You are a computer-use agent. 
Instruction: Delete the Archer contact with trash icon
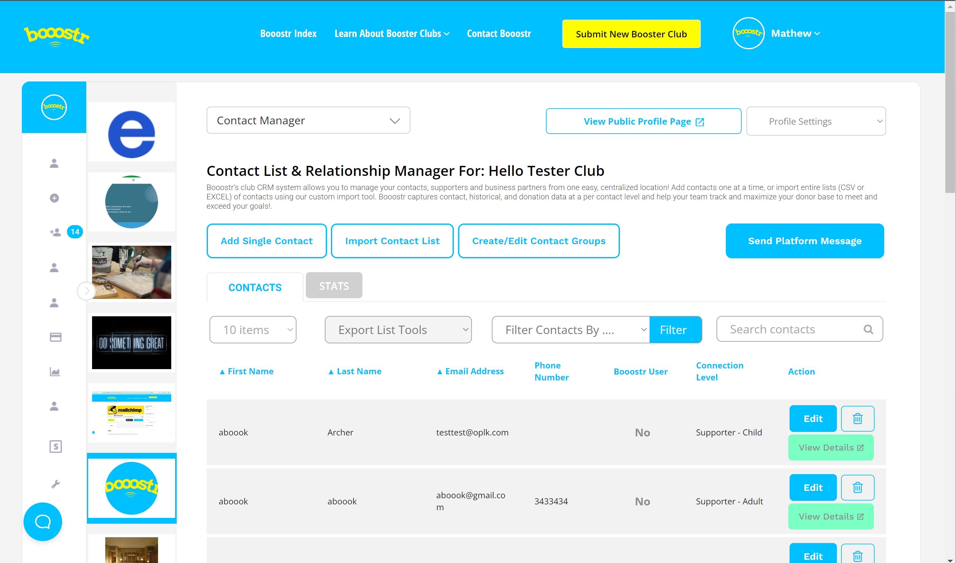click(x=858, y=418)
